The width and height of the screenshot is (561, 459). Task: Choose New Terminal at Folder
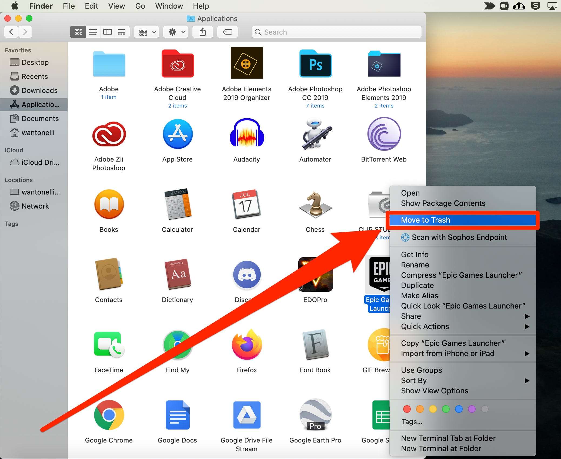pos(462,448)
